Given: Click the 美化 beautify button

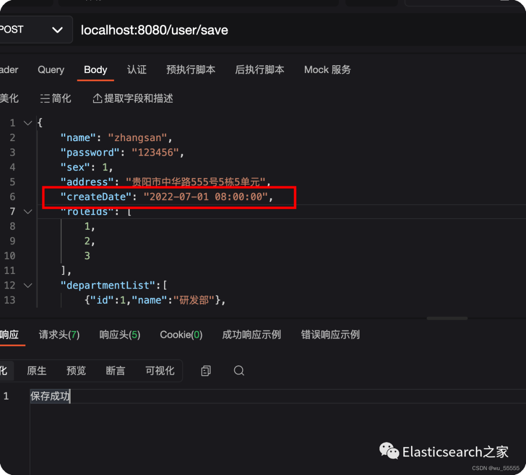Looking at the screenshot, I should [10, 98].
